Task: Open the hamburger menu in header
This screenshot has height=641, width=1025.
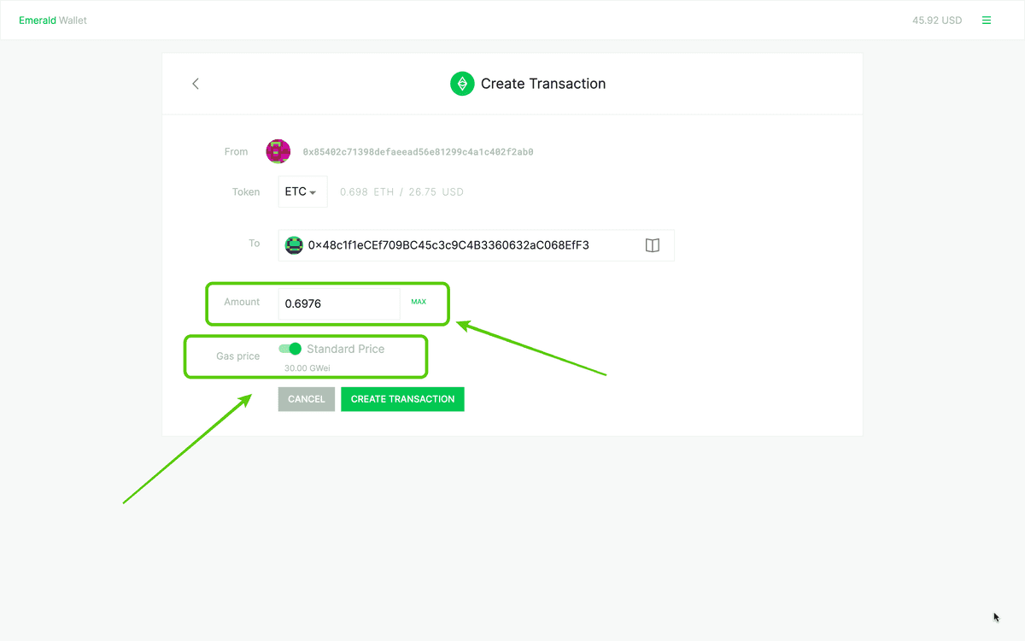Action: [x=987, y=21]
